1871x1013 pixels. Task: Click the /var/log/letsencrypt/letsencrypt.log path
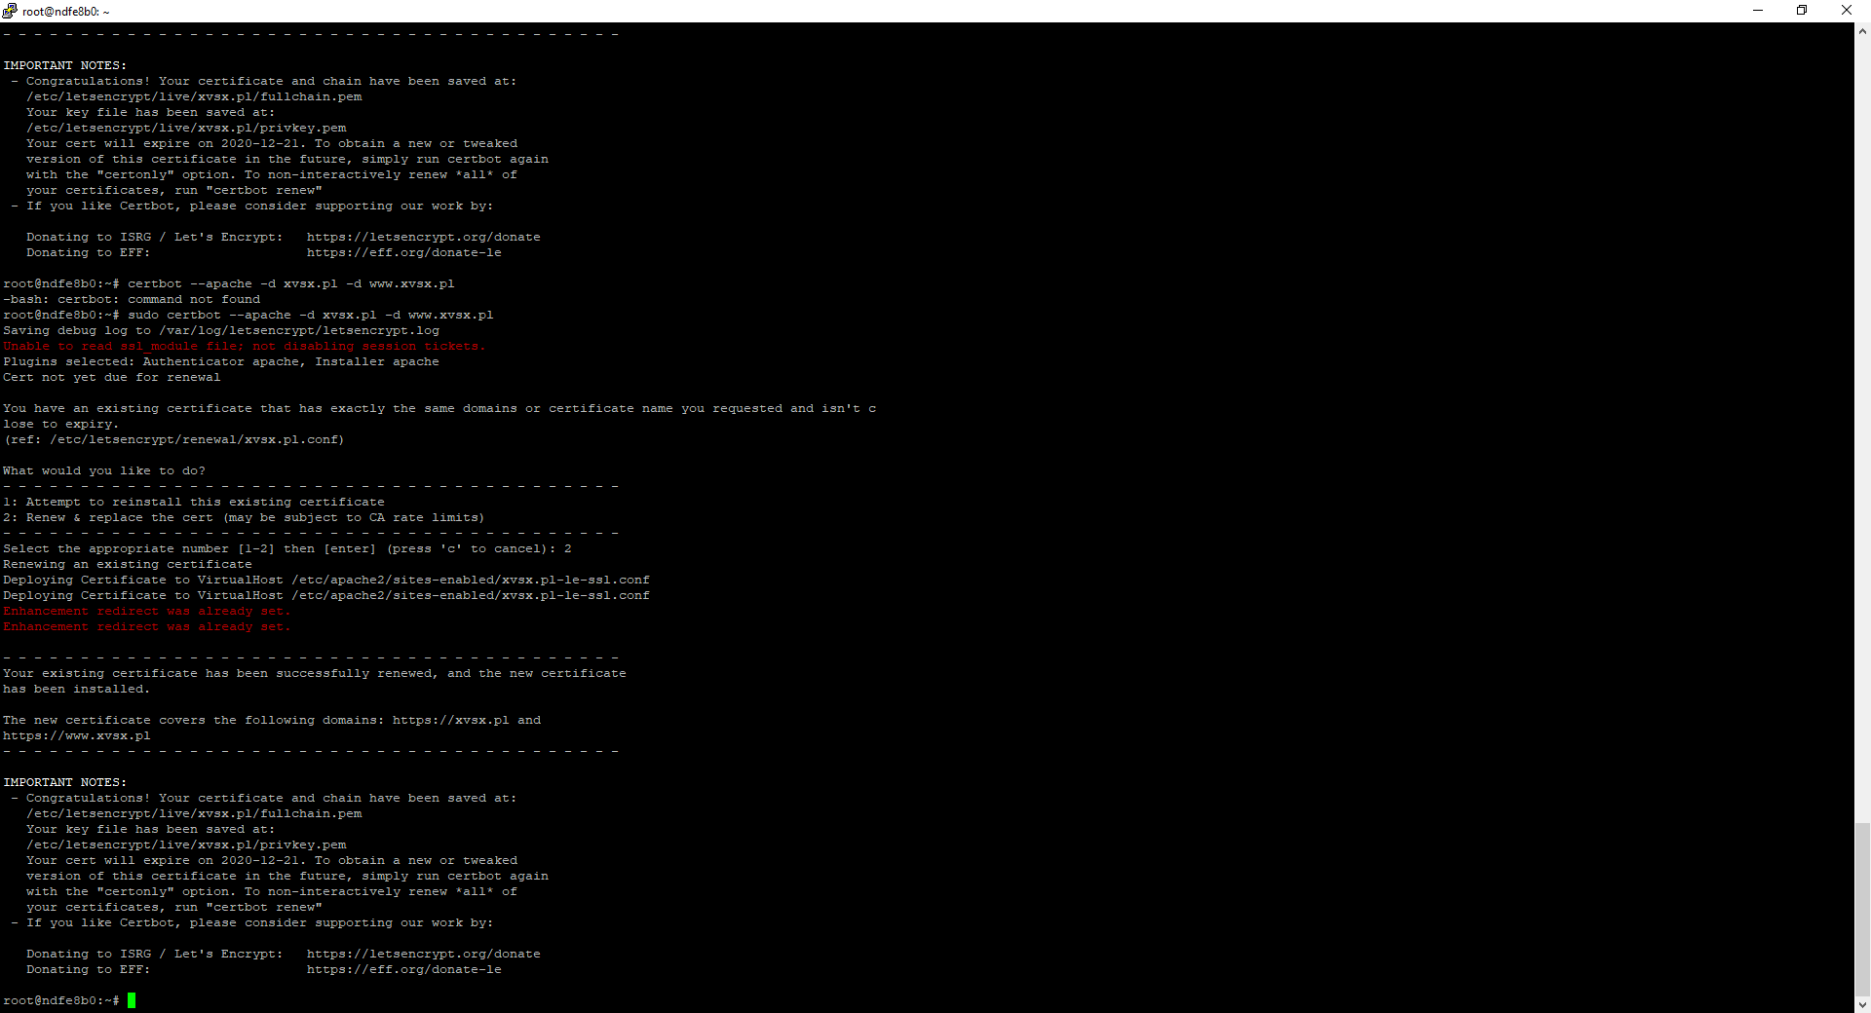click(299, 331)
